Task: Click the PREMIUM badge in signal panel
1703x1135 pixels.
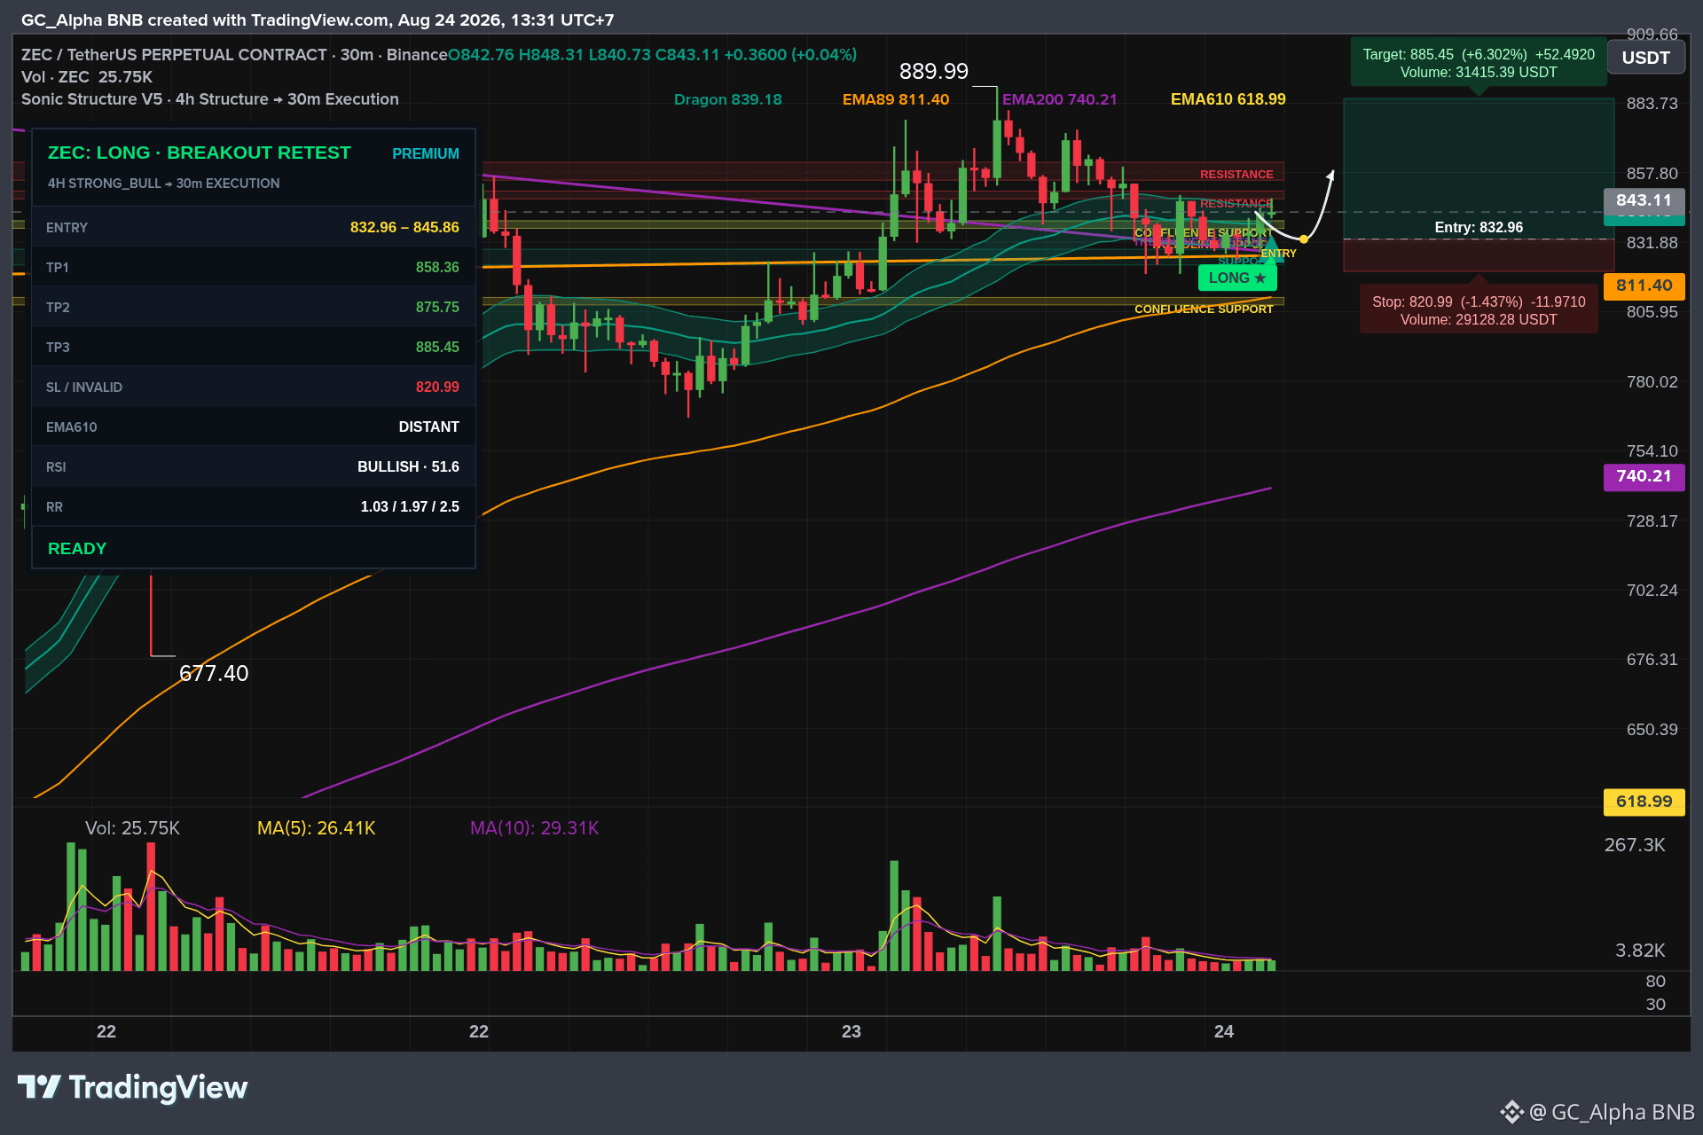Action: point(426,154)
